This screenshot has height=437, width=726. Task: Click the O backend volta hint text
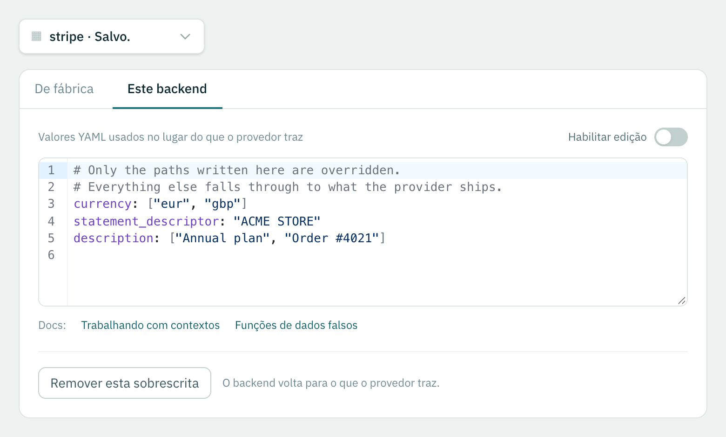tap(331, 383)
